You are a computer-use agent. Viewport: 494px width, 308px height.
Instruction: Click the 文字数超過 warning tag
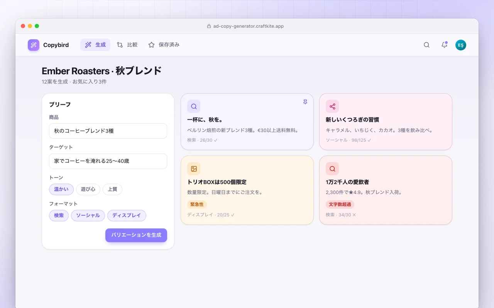click(x=340, y=204)
